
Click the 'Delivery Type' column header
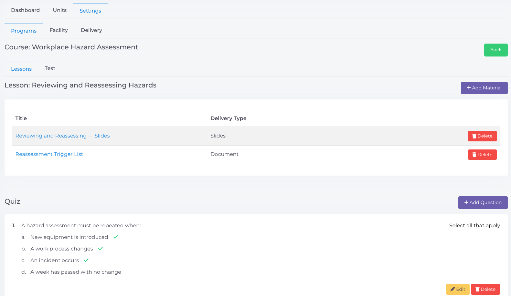[229, 118]
